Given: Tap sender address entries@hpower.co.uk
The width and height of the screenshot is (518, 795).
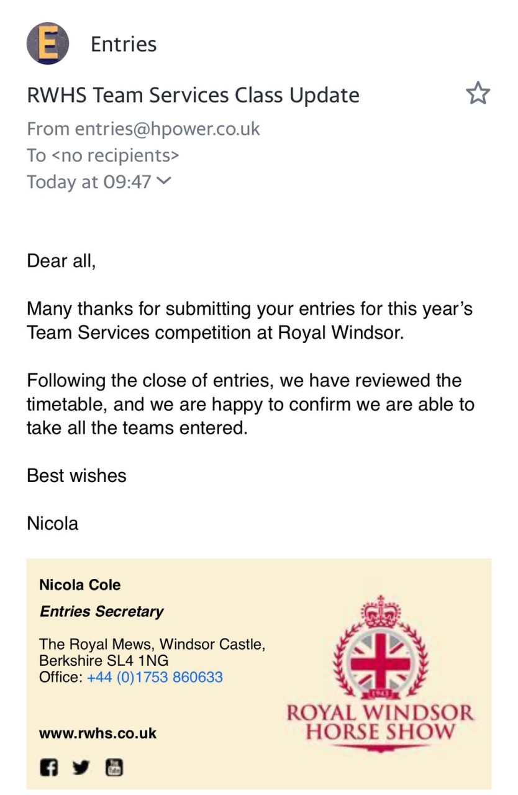Looking at the screenshot, I should point(167,129).
